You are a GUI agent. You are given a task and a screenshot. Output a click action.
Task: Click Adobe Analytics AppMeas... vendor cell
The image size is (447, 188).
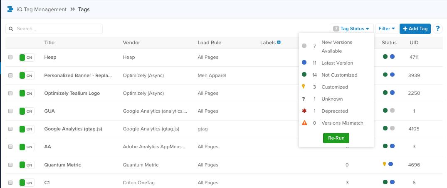pos(154,147)
